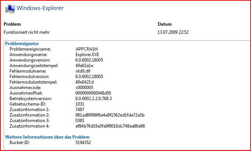Select the Anwendungsname label
The width and height of the screenshot is (251, 151).
[28, 55]
